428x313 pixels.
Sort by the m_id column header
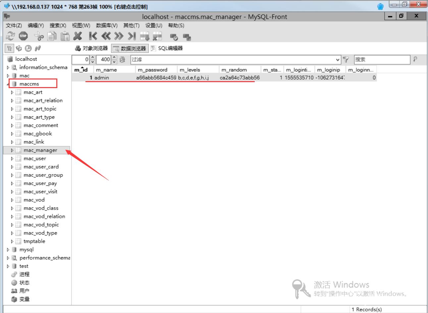coord(83,70)
